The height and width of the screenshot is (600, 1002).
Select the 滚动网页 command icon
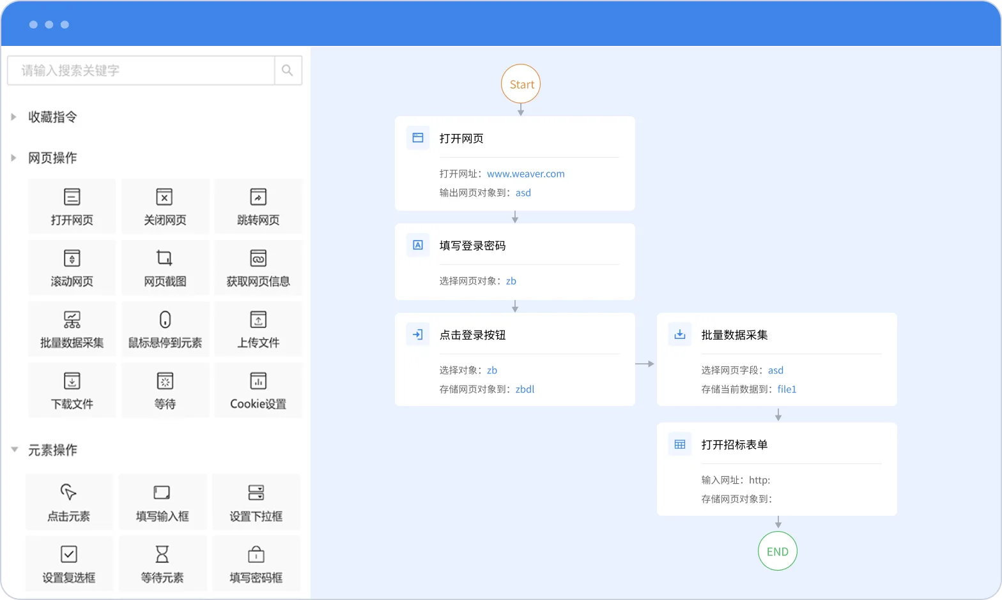click(72, 258)
